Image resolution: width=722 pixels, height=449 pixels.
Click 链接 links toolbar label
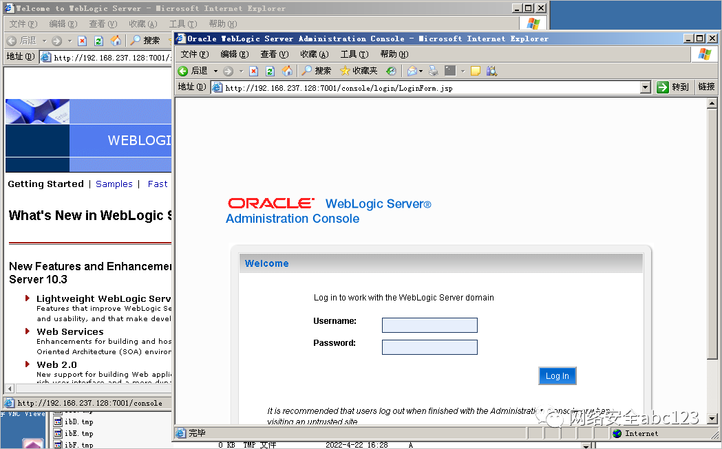[x=706, y=87]
